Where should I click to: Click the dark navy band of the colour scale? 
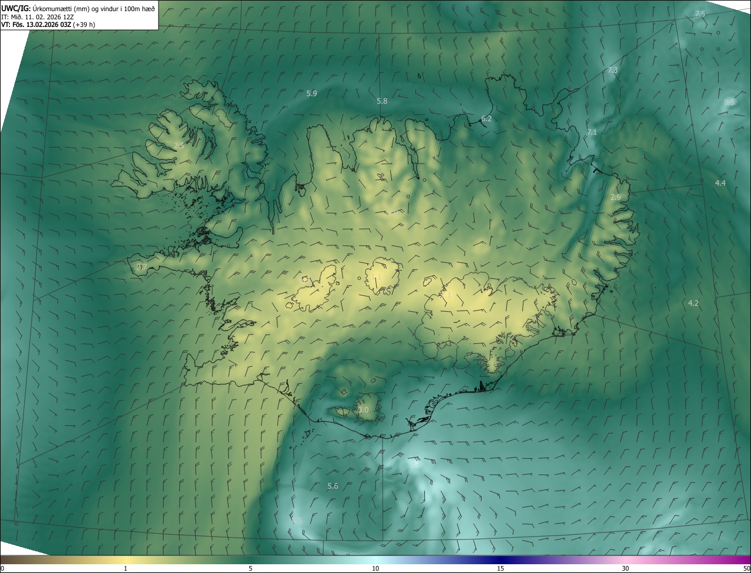500,560
